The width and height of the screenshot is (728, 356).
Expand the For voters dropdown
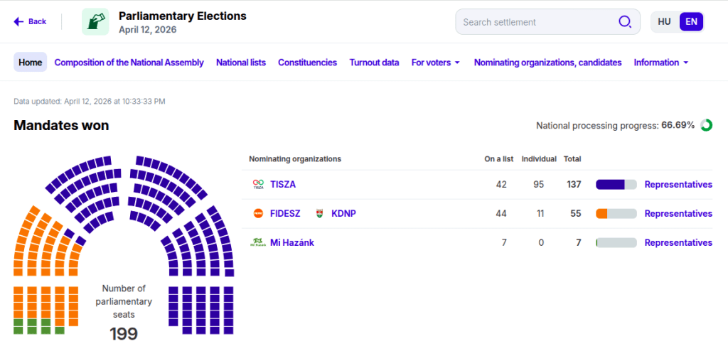[436, 63]
